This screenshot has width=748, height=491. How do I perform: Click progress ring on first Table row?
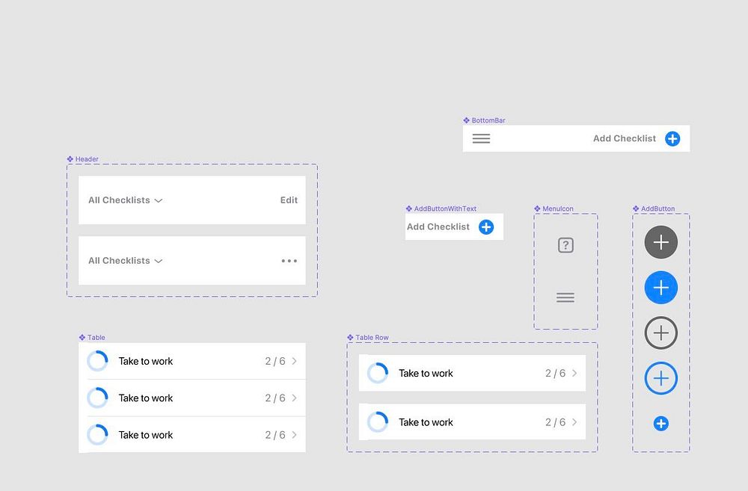coord(98,362)
